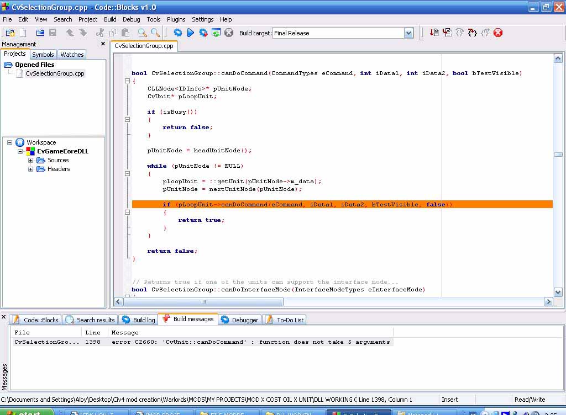Viewport: 566px width, 415px height.
Task: Click the New file icon in toolbar
Action: pyautogui.click(x=23, y=33)
